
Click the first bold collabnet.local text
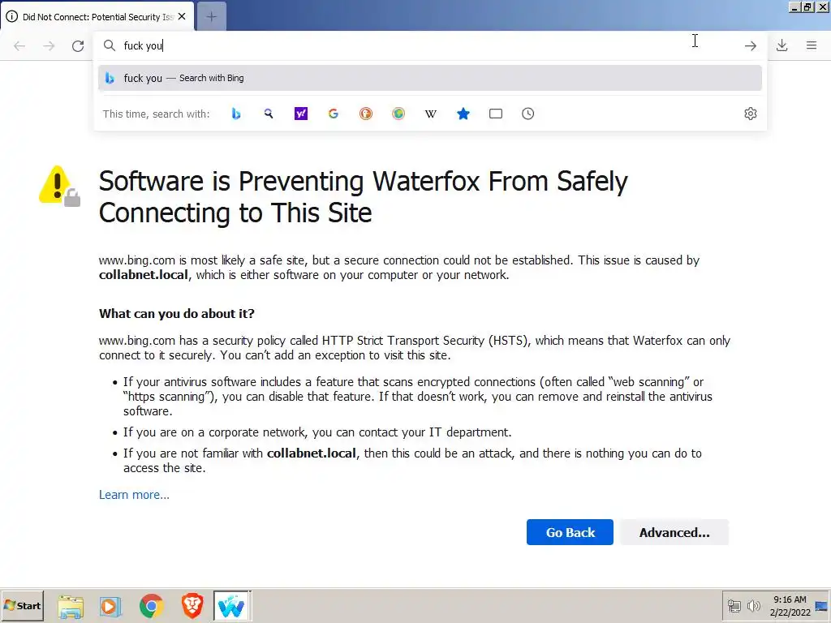tap(143, 275)
